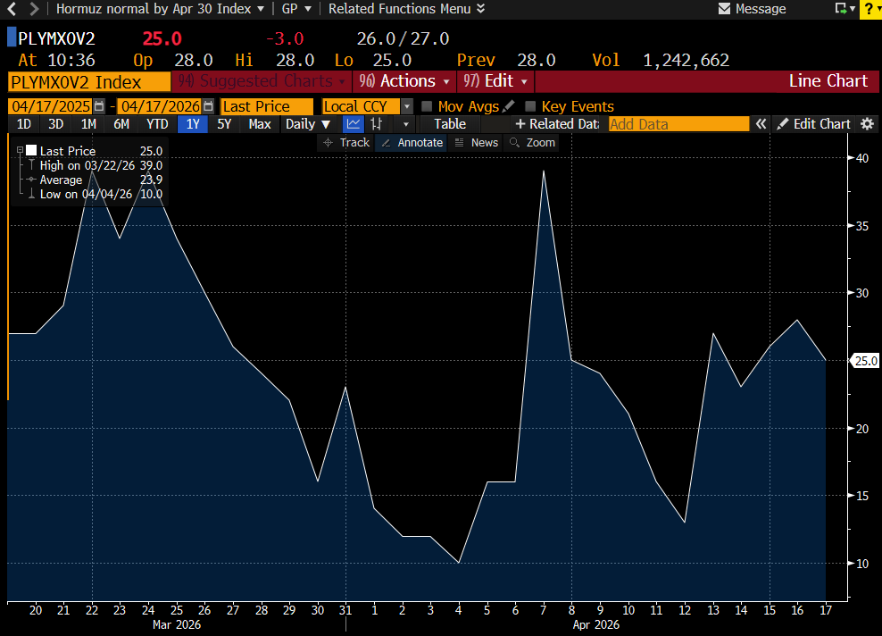Screen dimensions: 882x636
Task: Activate the Zoom magnifier tool
Action: tap(532, 143)
